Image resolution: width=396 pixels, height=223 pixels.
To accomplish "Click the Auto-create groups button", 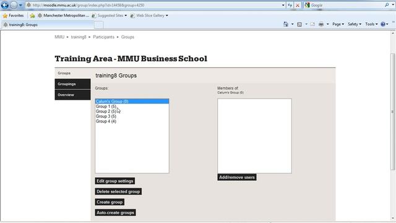I will point(116,212).
